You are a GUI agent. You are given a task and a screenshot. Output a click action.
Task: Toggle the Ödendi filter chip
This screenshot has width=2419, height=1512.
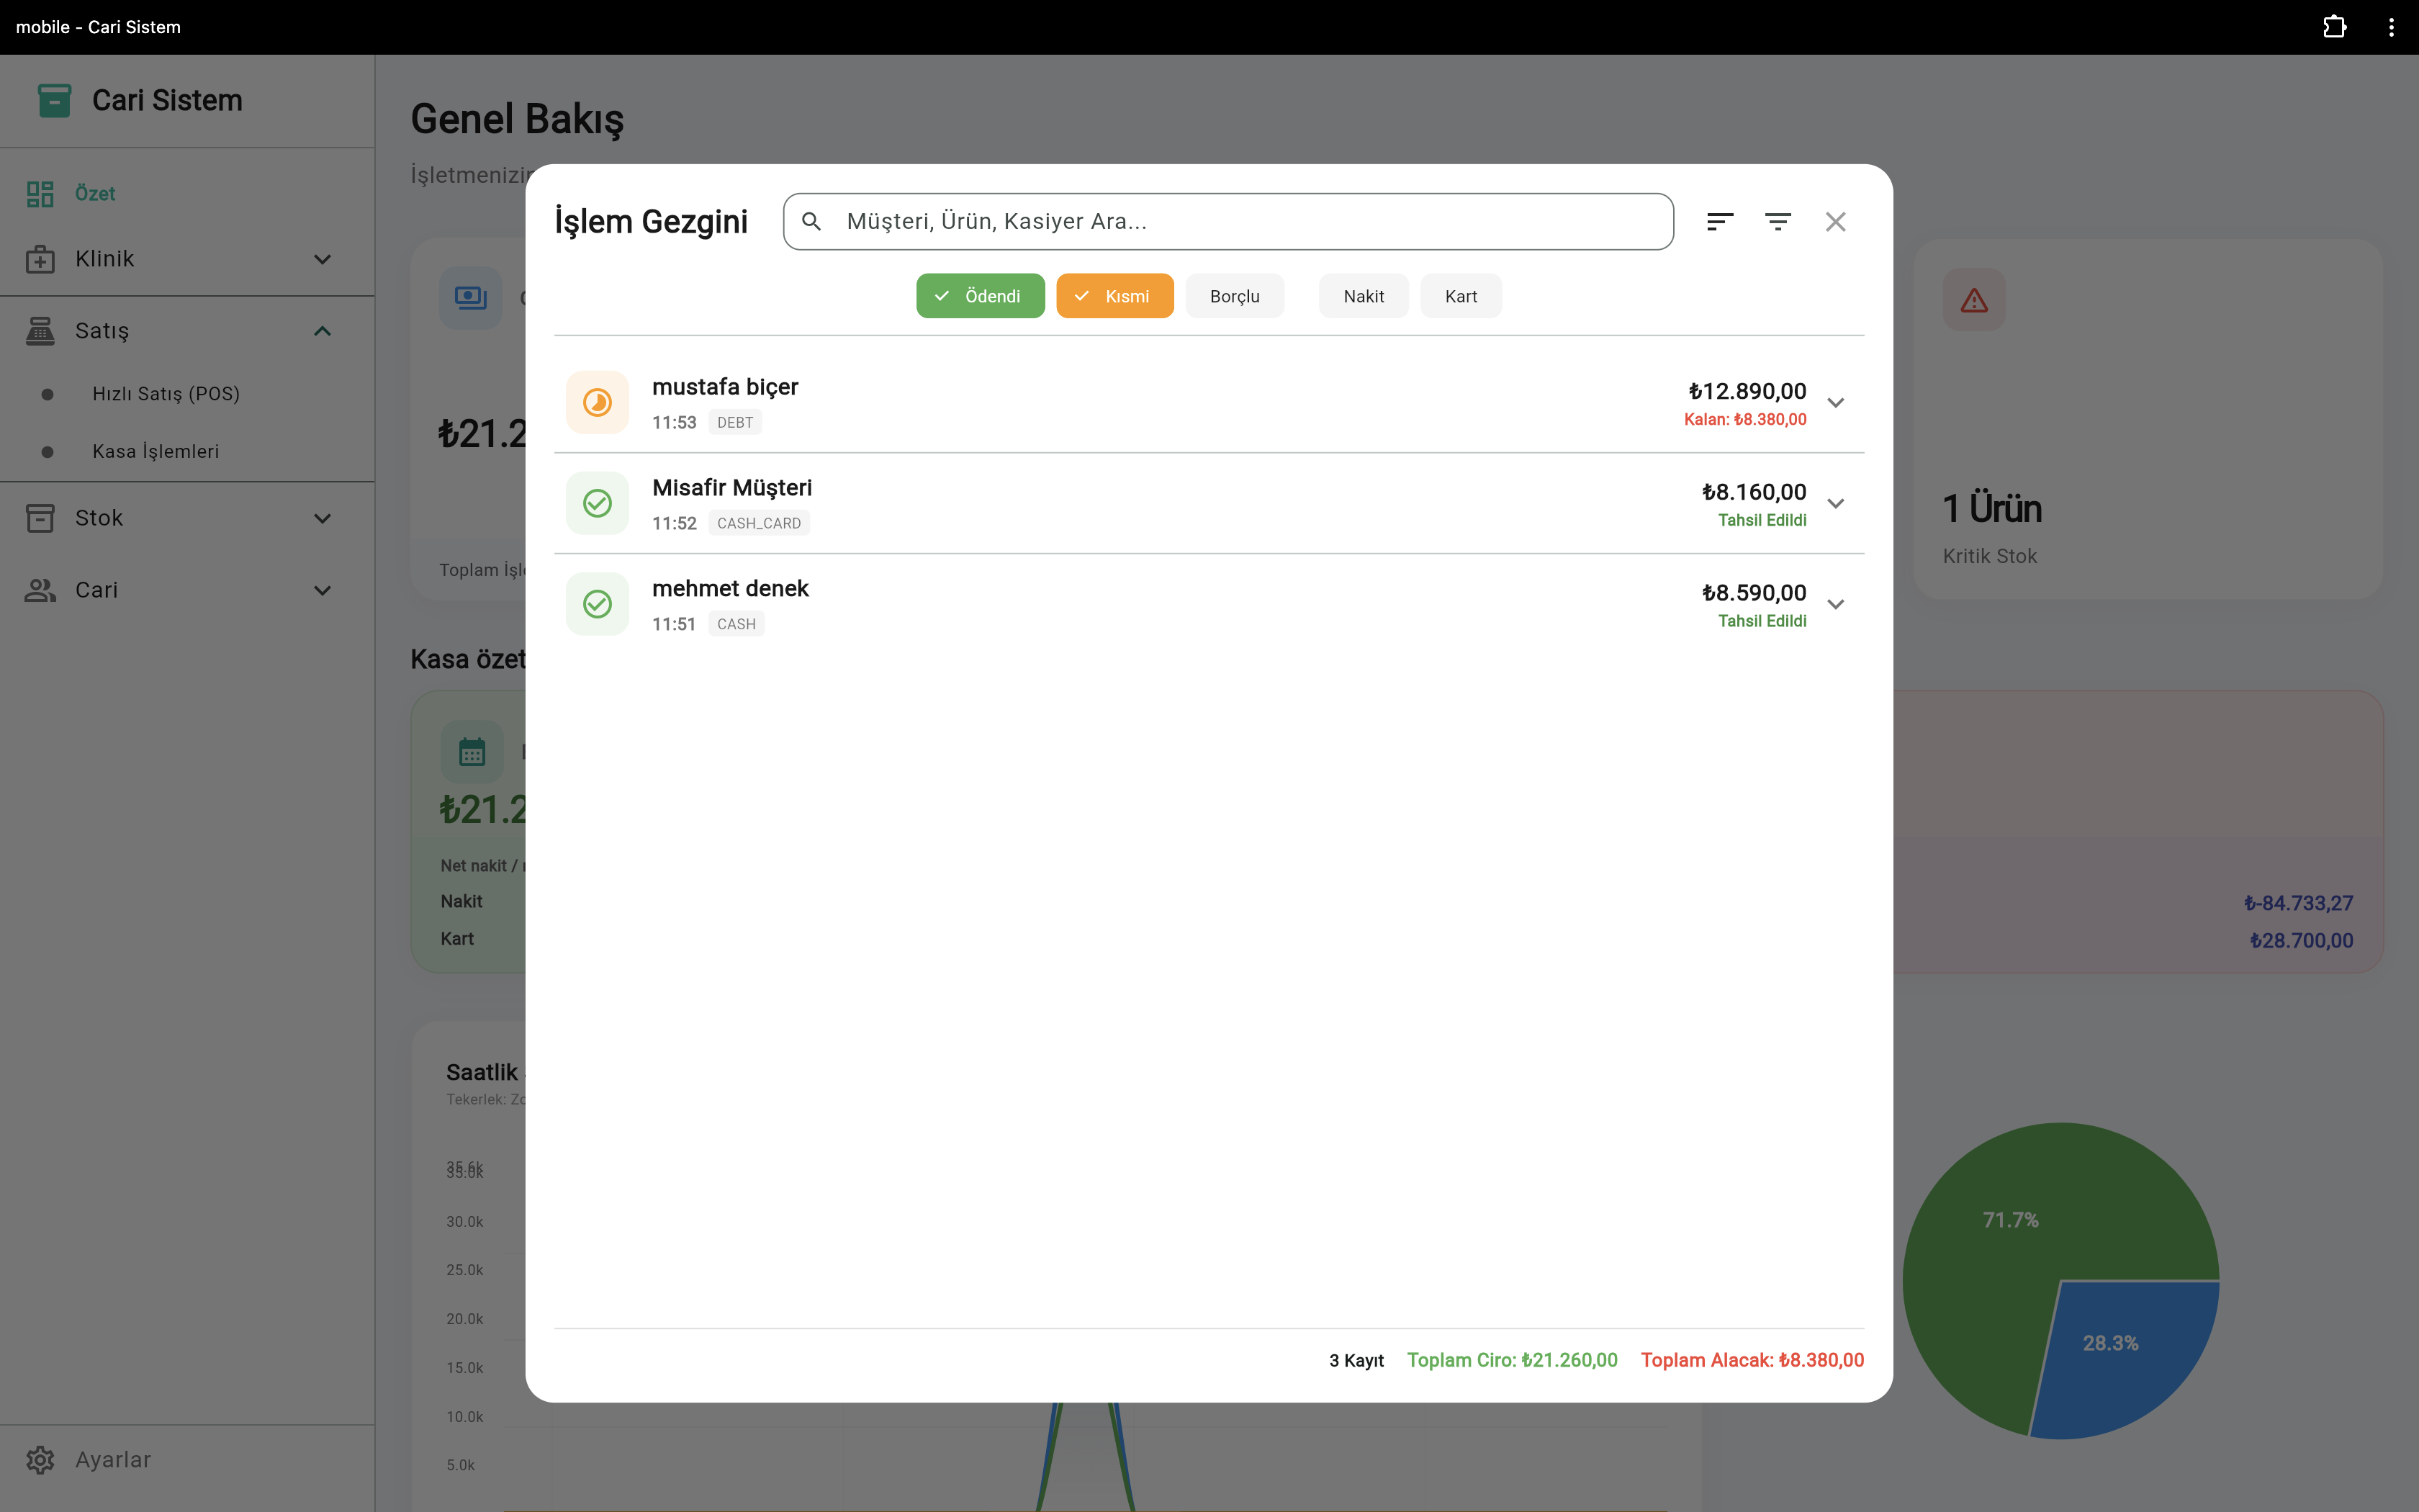pyautogui.click(x=980, y=296)
